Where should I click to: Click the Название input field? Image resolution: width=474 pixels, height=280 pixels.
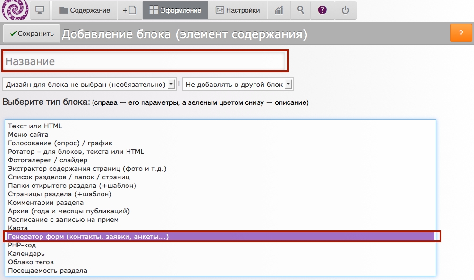pos(145,61)
